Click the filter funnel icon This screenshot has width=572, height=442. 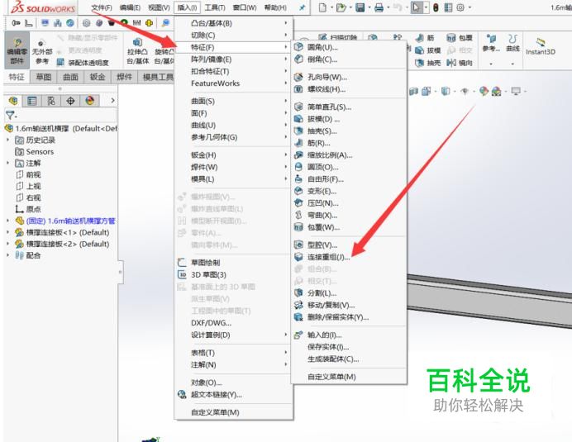[11, 115]
